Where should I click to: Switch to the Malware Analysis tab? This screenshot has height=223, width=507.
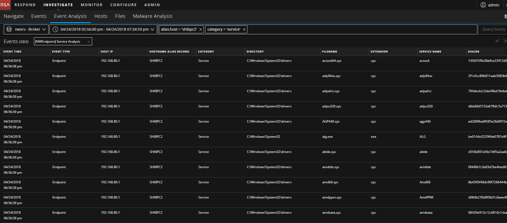click(152, 16)
